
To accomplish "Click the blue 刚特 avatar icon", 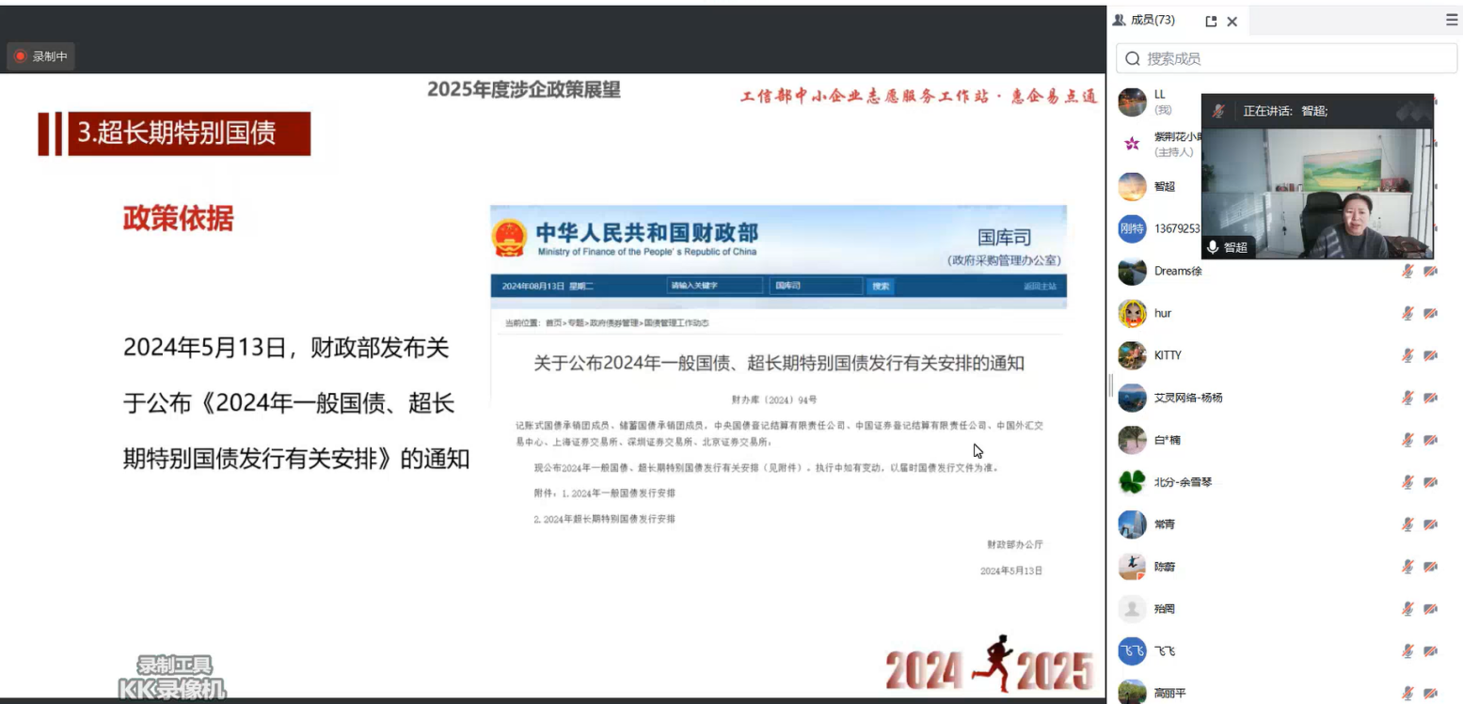I will coord(1132,228).
